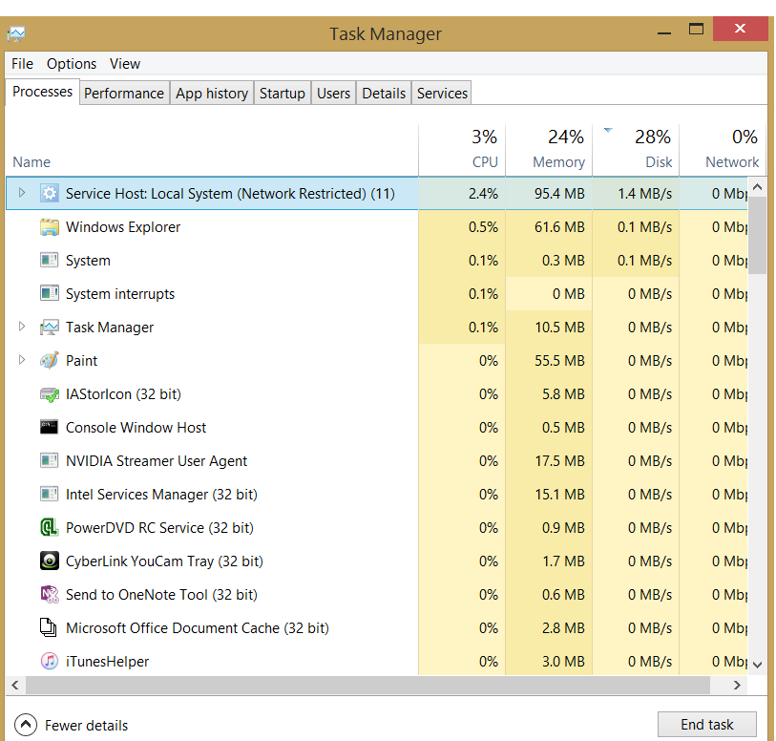776x741 pixels.
Task: Click the horizontal scrollbar left arrow
Action: click(x=15, y=685)
